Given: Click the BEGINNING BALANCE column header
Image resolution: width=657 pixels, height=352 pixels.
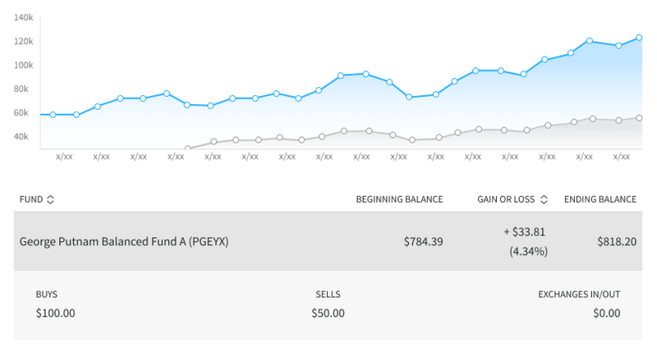Looking at the screenshot, I should [399, 199].
